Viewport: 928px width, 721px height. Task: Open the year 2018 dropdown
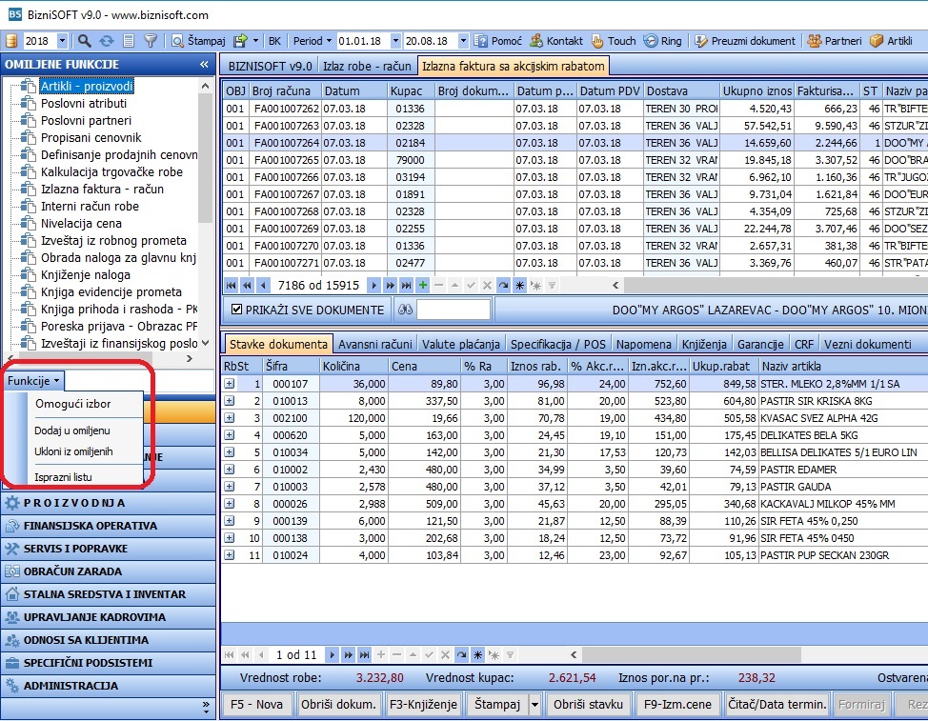coord(63,41)
